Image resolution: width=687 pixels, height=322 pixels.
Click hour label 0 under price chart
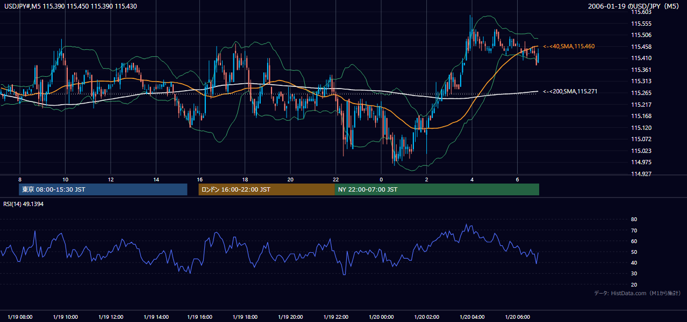pyautogui.click(x=381, y=179)
